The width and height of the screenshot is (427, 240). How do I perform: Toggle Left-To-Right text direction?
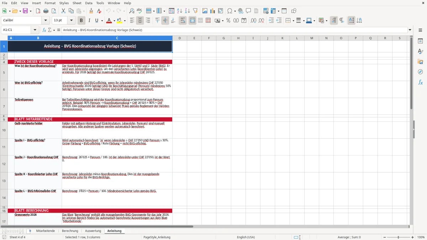[x=334, y=21]
